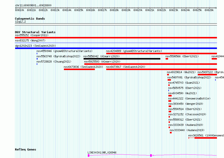Screen dimensions: 224x158
Task: Click the red nsv555152 variant bar
Action: point(116,38)
